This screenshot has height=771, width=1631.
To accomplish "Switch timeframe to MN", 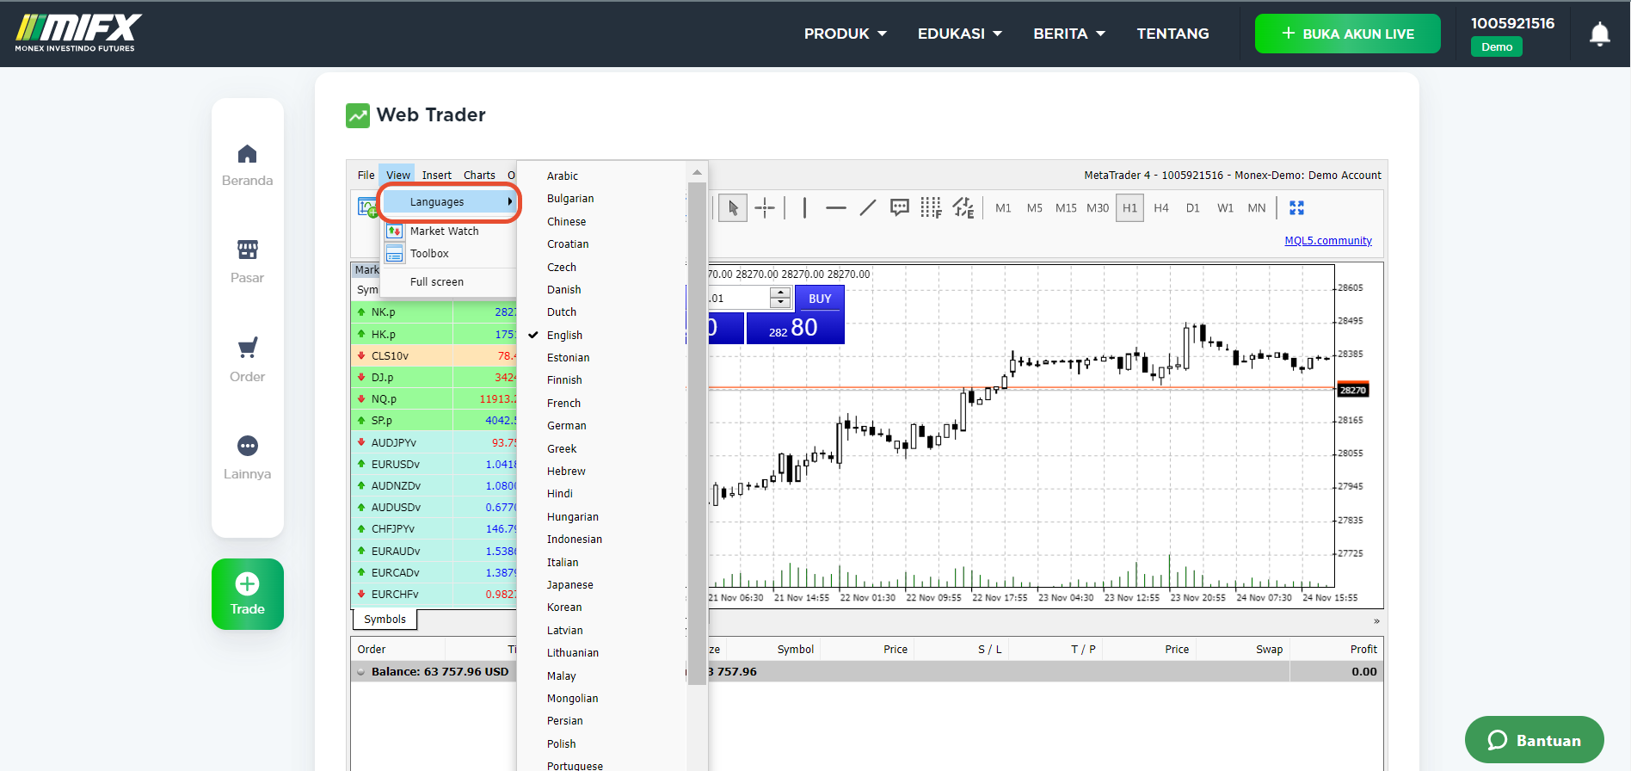I will coord(1257,208).
